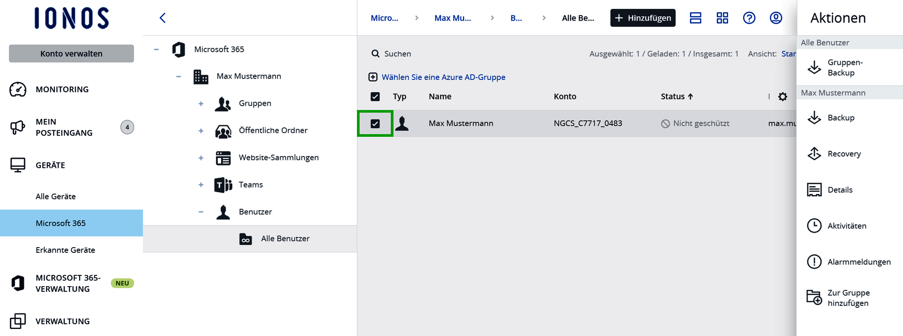Click the Konto column header
903x336 pixels.
565,96
